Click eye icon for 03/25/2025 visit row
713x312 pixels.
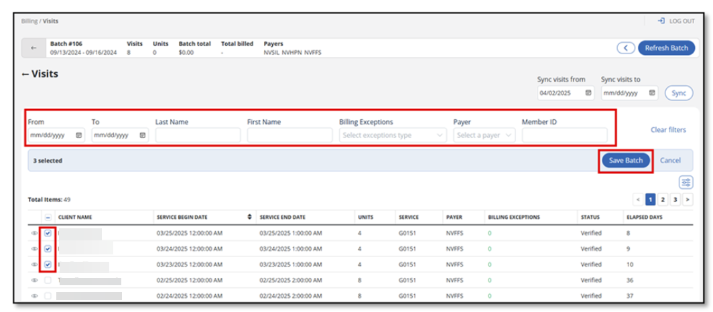pos(34,234)
